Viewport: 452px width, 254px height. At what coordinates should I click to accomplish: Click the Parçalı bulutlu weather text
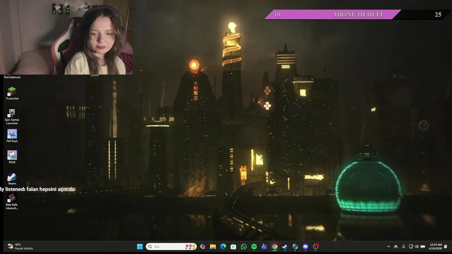(x=24, y=248)
